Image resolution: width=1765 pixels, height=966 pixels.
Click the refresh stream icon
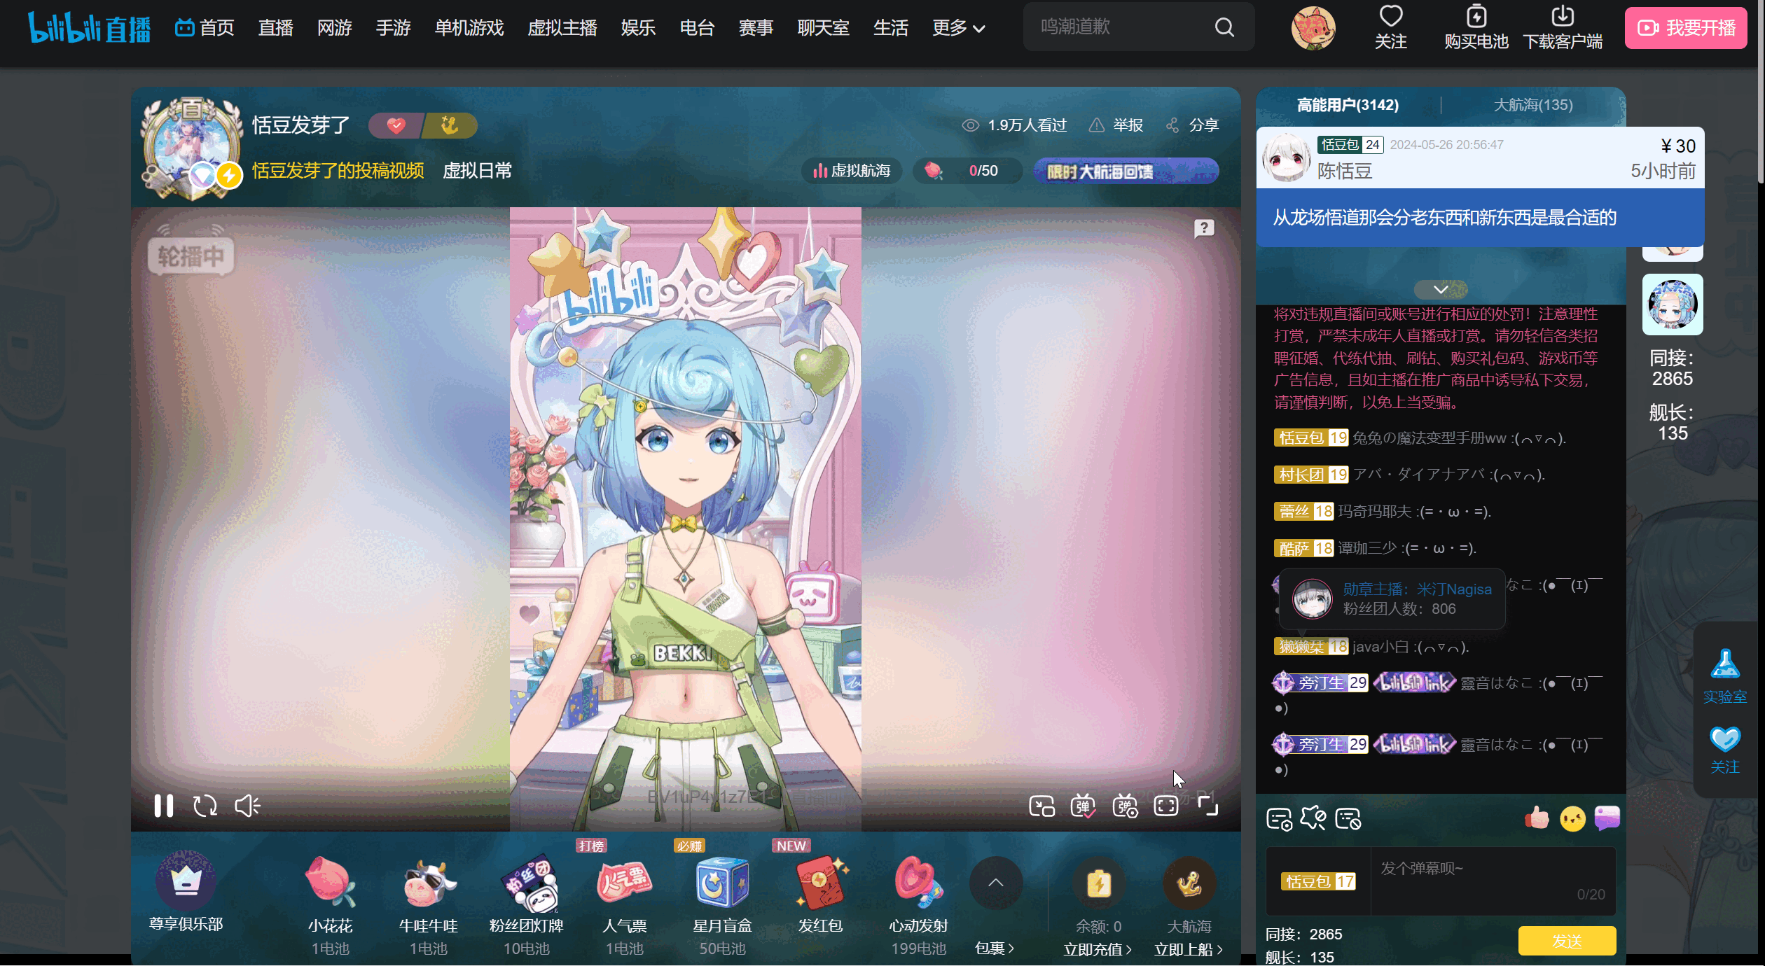[x=205, y=806]
